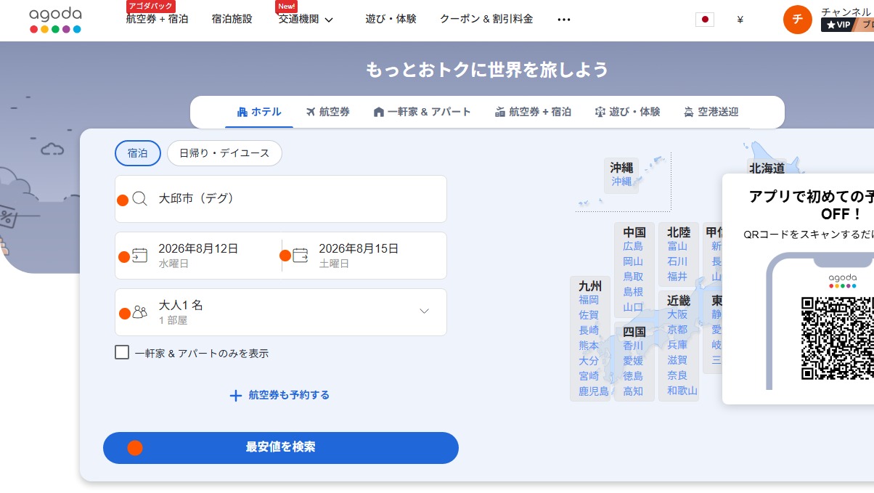874x493 pixels.
Task: Switch to the 遊び・体験 search tab
Action: tap(627, 112)
